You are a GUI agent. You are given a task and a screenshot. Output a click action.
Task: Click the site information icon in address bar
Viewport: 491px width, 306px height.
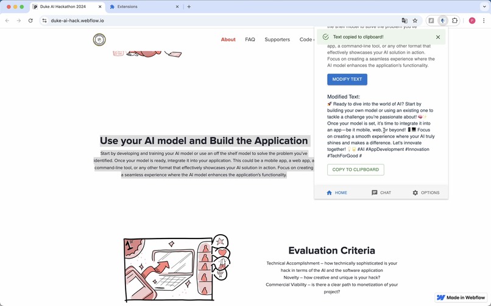tap(44, 21)
